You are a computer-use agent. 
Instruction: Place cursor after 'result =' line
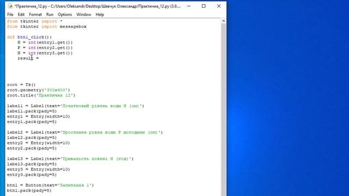(39, 58)
